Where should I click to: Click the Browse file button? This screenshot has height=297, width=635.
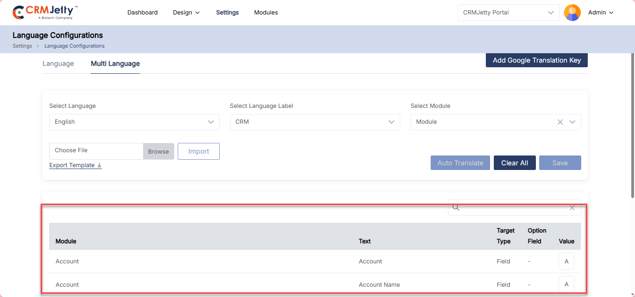[x=159, y=151]
